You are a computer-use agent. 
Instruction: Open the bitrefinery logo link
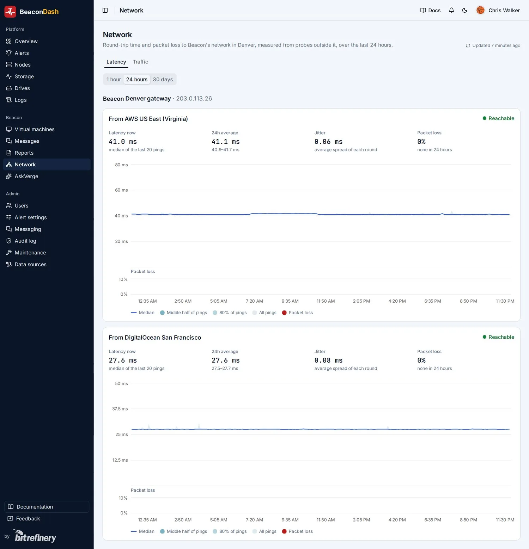pyautogui.click(x=35, y=536)
